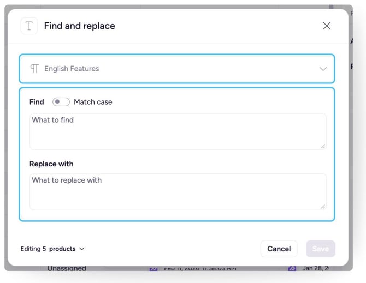366x283 pixels.
Task: Click the Match case label
Action: click(x=93, y=102)
